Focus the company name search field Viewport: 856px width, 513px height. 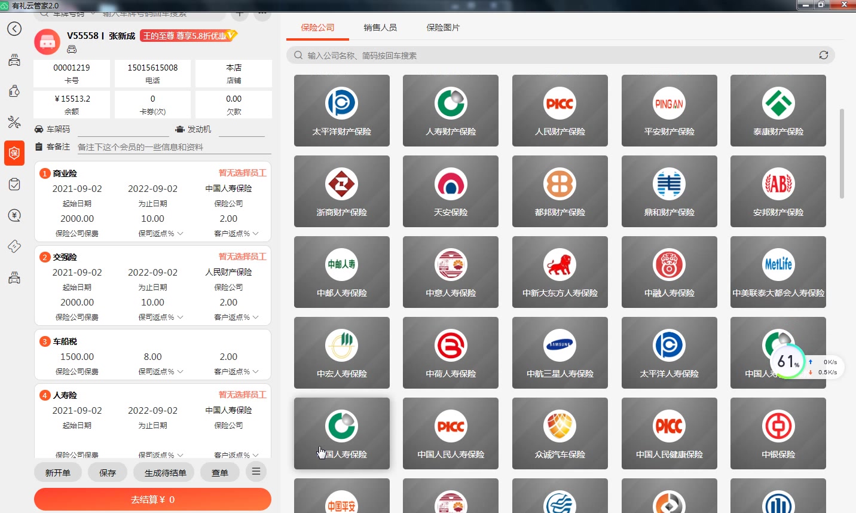[560, 55]
